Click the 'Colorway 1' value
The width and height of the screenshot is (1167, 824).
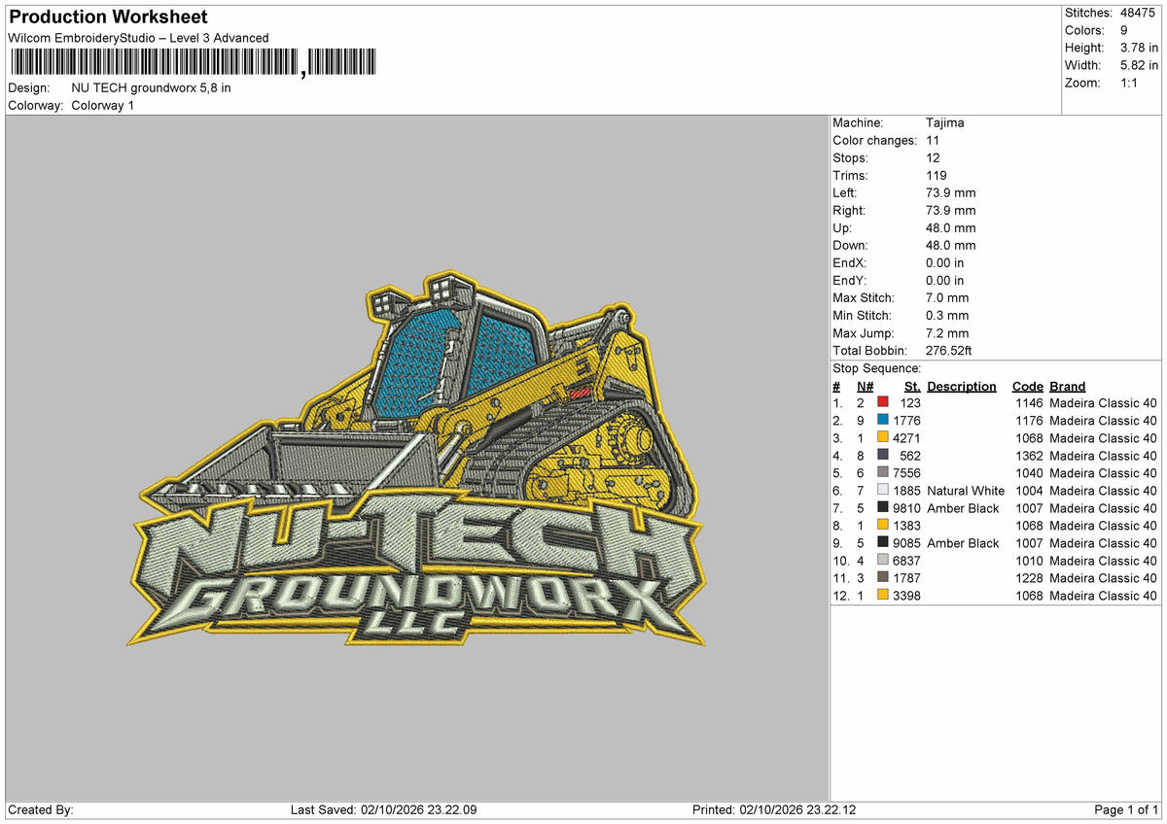tap(103, 105)
